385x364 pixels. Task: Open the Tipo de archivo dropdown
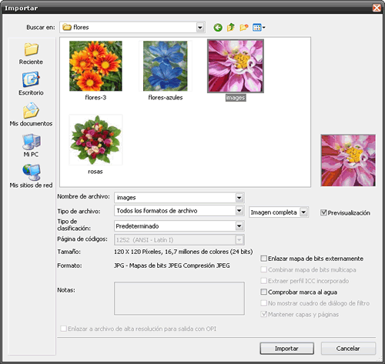239,211
